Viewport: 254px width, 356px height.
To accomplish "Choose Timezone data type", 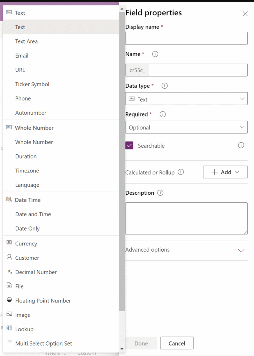I will click(x=61, y=171).
